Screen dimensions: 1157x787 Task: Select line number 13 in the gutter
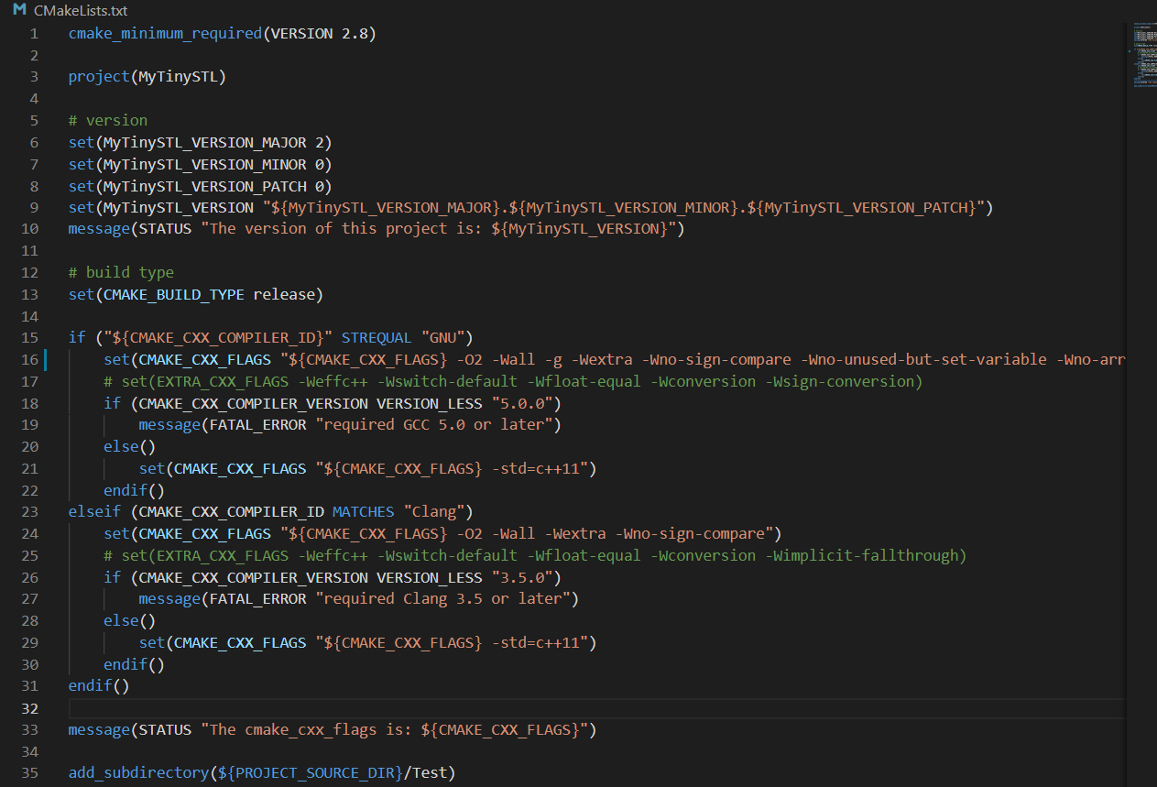click(x=29, y=294)
